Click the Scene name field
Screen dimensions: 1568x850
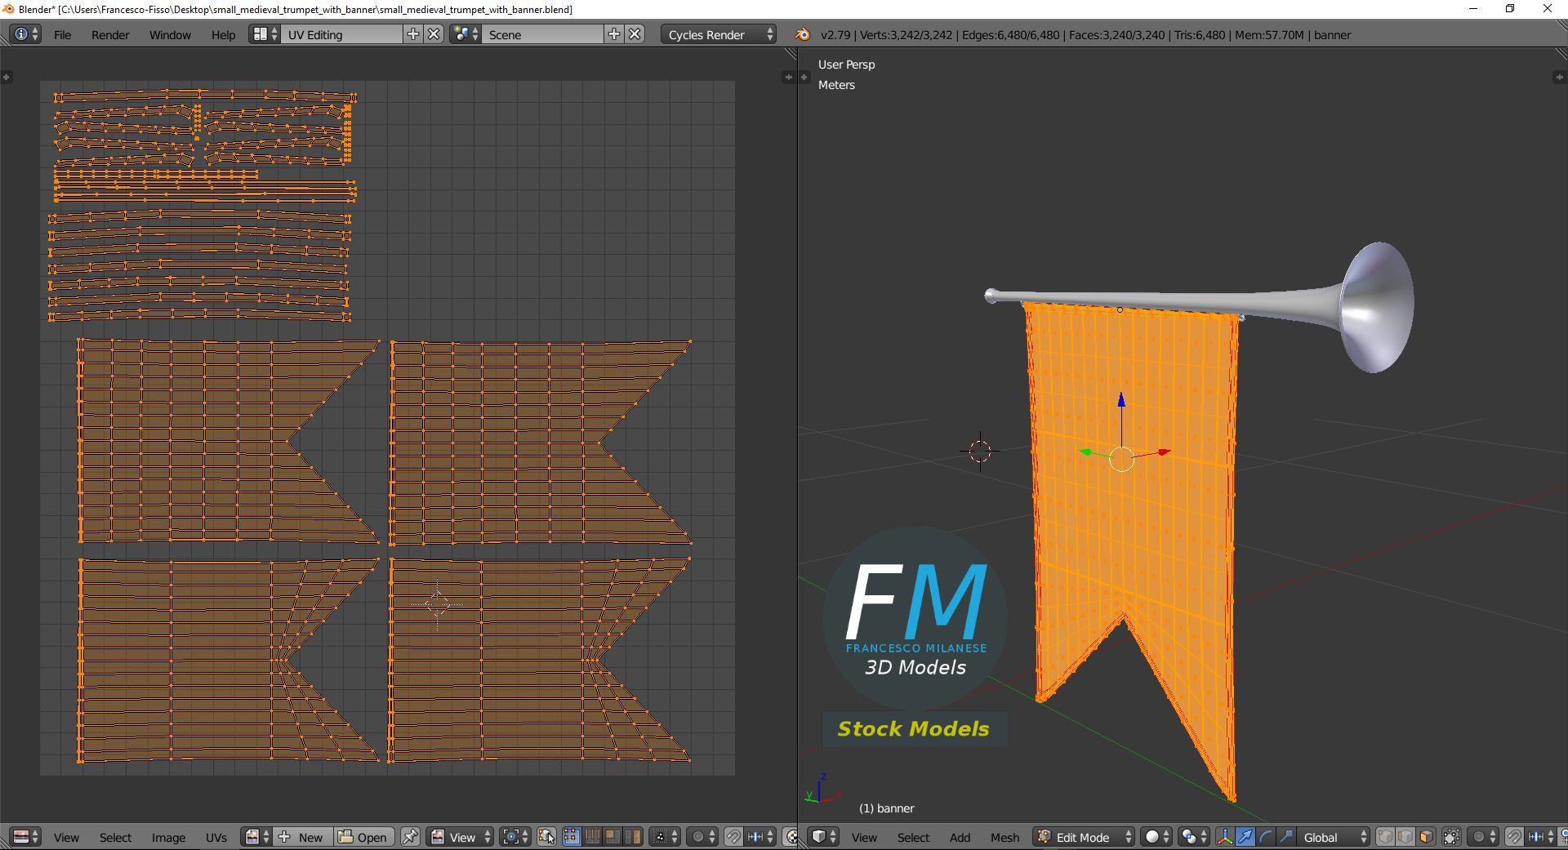[x=542, y=34]
